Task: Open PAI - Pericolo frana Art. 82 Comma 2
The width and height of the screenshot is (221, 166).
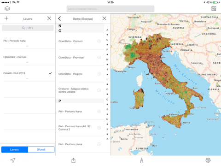Action: (80, 128)
